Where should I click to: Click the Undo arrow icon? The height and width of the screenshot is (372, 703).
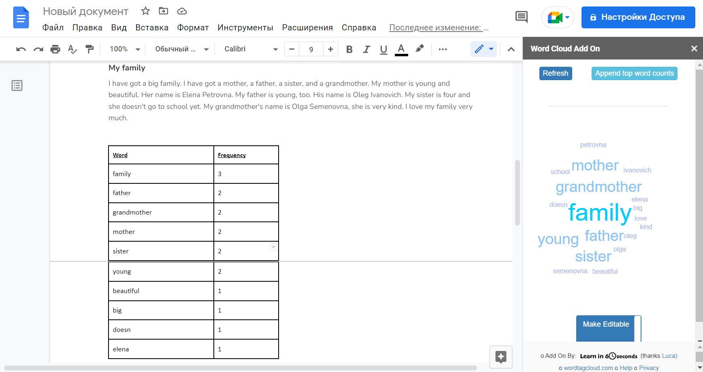(21, 49)
